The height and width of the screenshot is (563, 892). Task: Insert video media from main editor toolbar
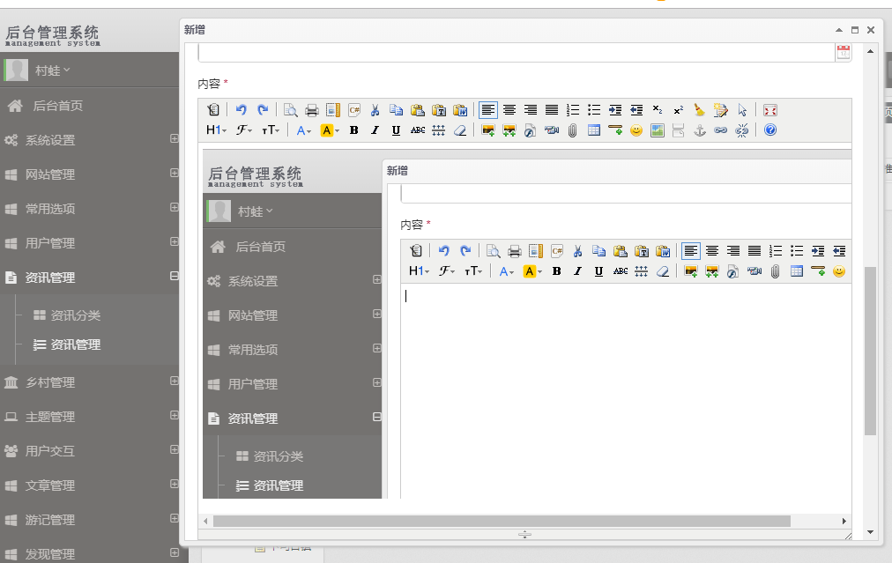click(551, 130)
